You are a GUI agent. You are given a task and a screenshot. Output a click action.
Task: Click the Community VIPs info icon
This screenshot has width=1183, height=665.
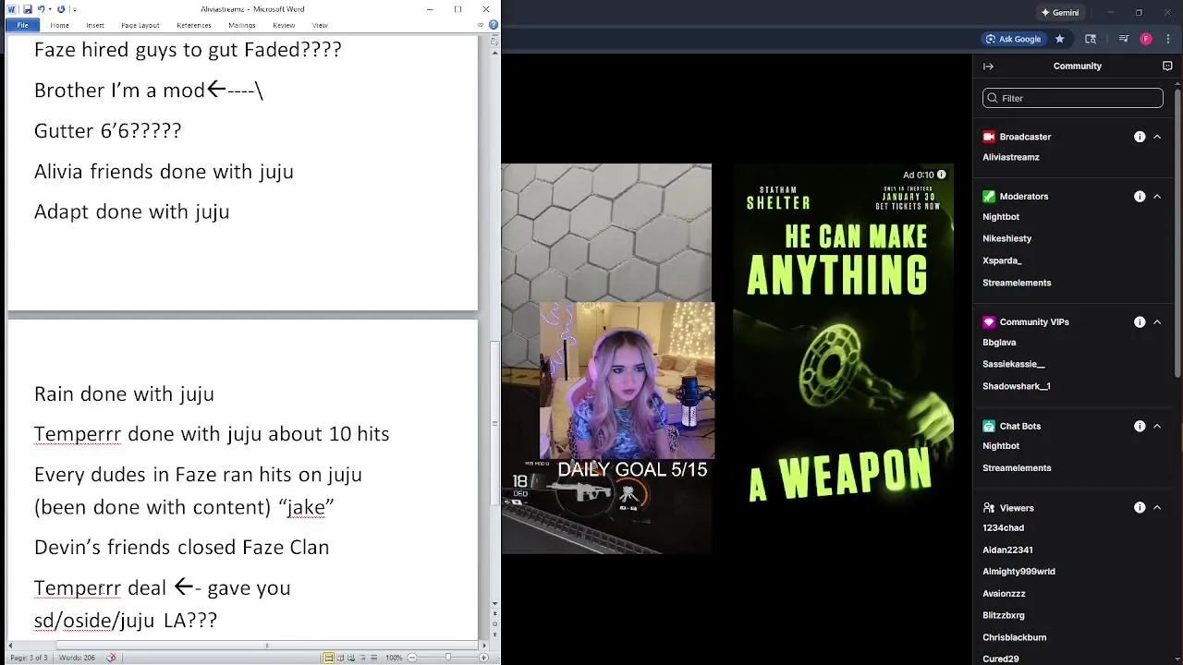click(1140, 322)
